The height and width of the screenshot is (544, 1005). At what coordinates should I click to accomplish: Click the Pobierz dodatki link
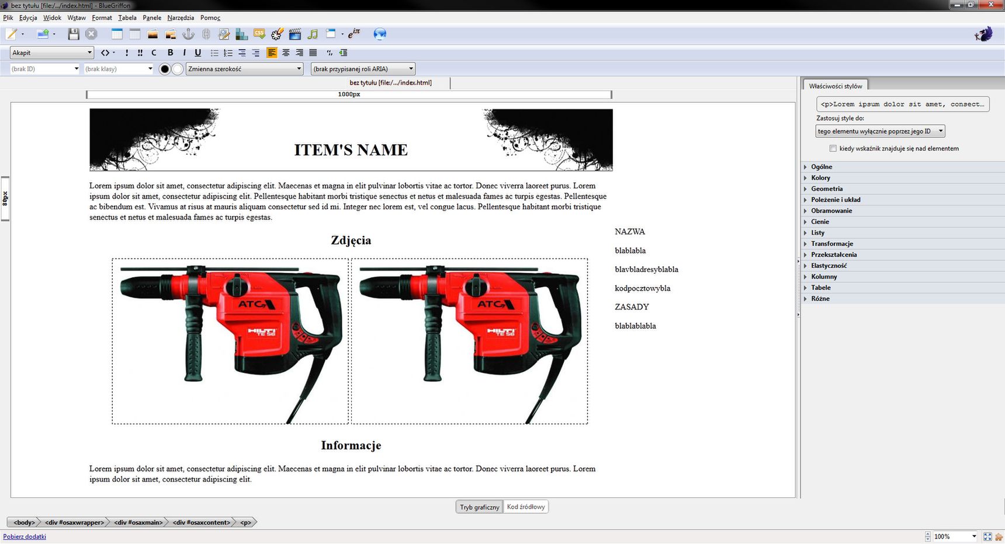[25, 536]
